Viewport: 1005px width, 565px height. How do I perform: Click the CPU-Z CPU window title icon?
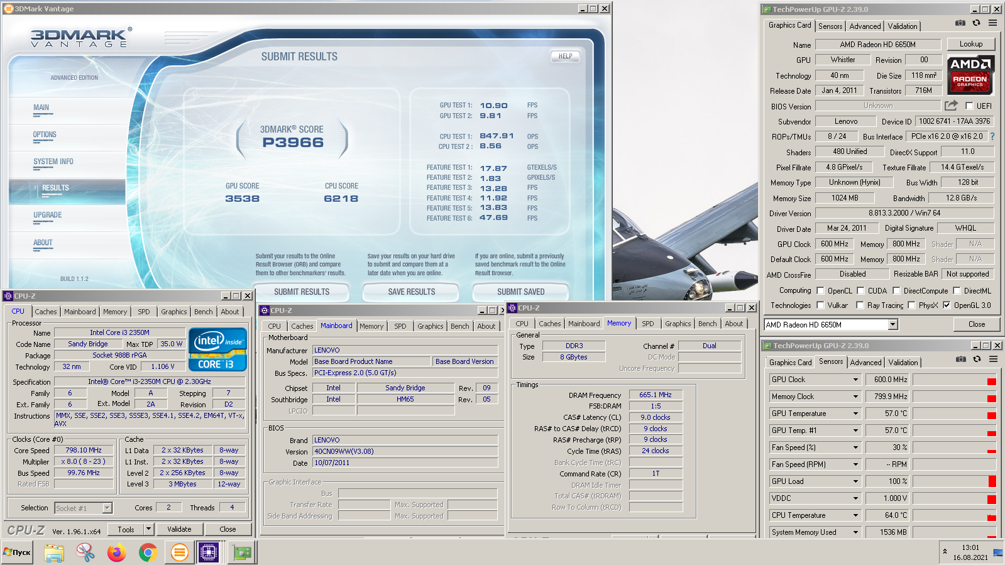pos(8,296)
